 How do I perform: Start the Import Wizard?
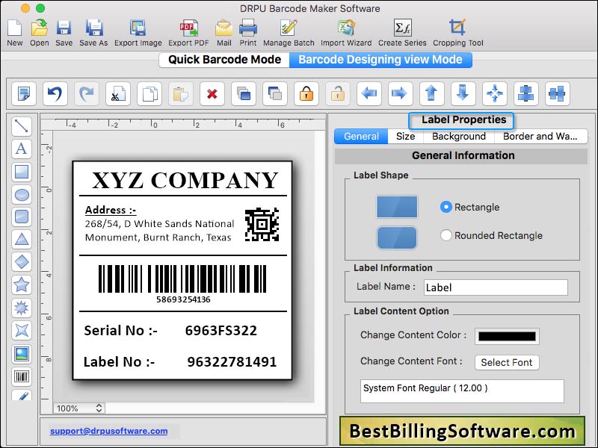click(x=345, y=30)
